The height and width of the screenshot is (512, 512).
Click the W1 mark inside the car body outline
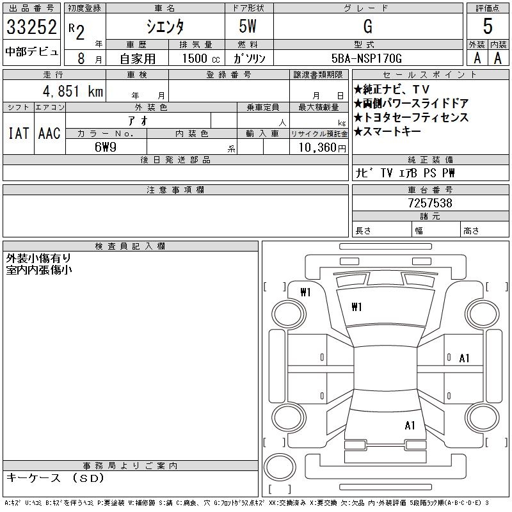pyautogui.click(x=356, y=307)
